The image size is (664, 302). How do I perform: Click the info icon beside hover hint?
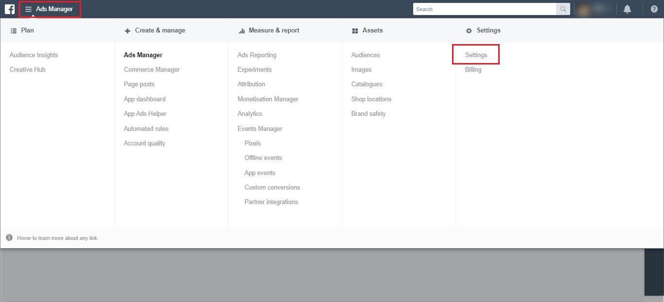coord(9,238)
